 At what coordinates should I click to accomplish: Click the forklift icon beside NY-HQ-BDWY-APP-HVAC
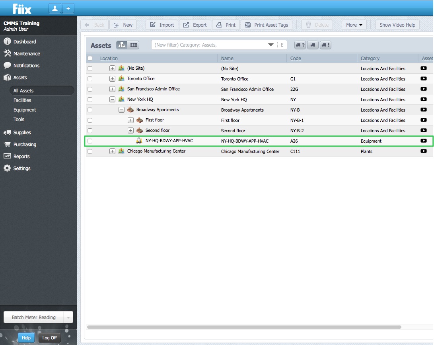tap(139, 141)
